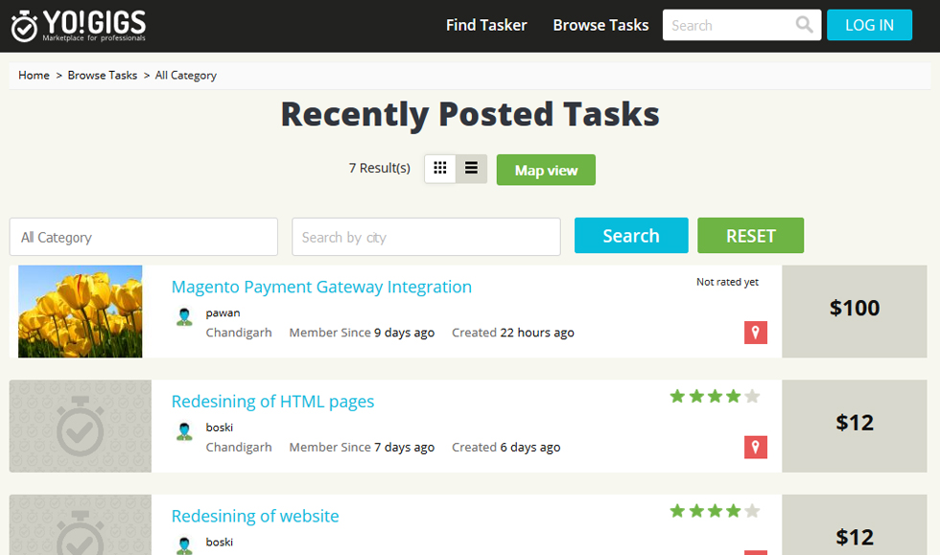
Task: Click the blue Search button
Action: click(x=630, y=236)
